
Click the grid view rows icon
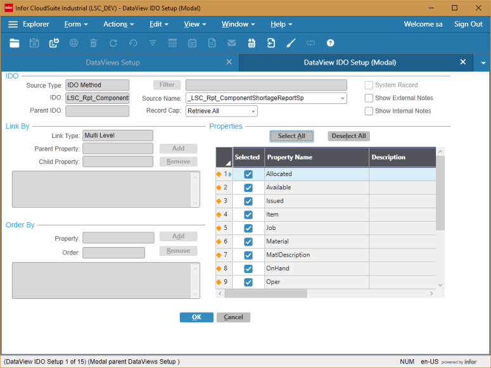pos(172,43)
